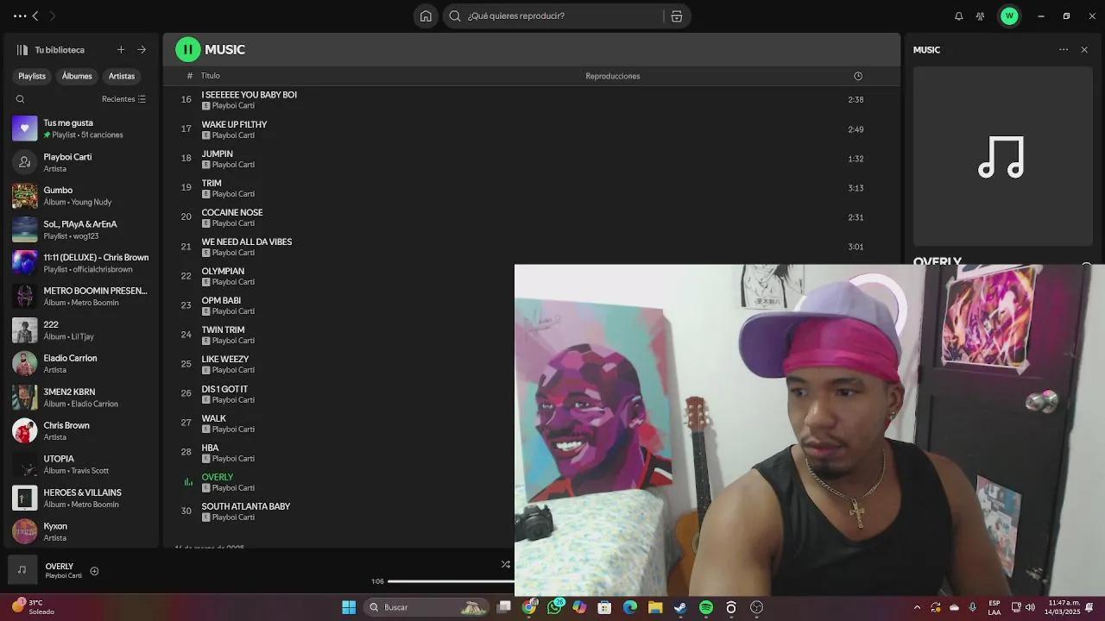Show hidden system tray icons
The height and width of the screenshot is (621, 1105).
(917, 607)
